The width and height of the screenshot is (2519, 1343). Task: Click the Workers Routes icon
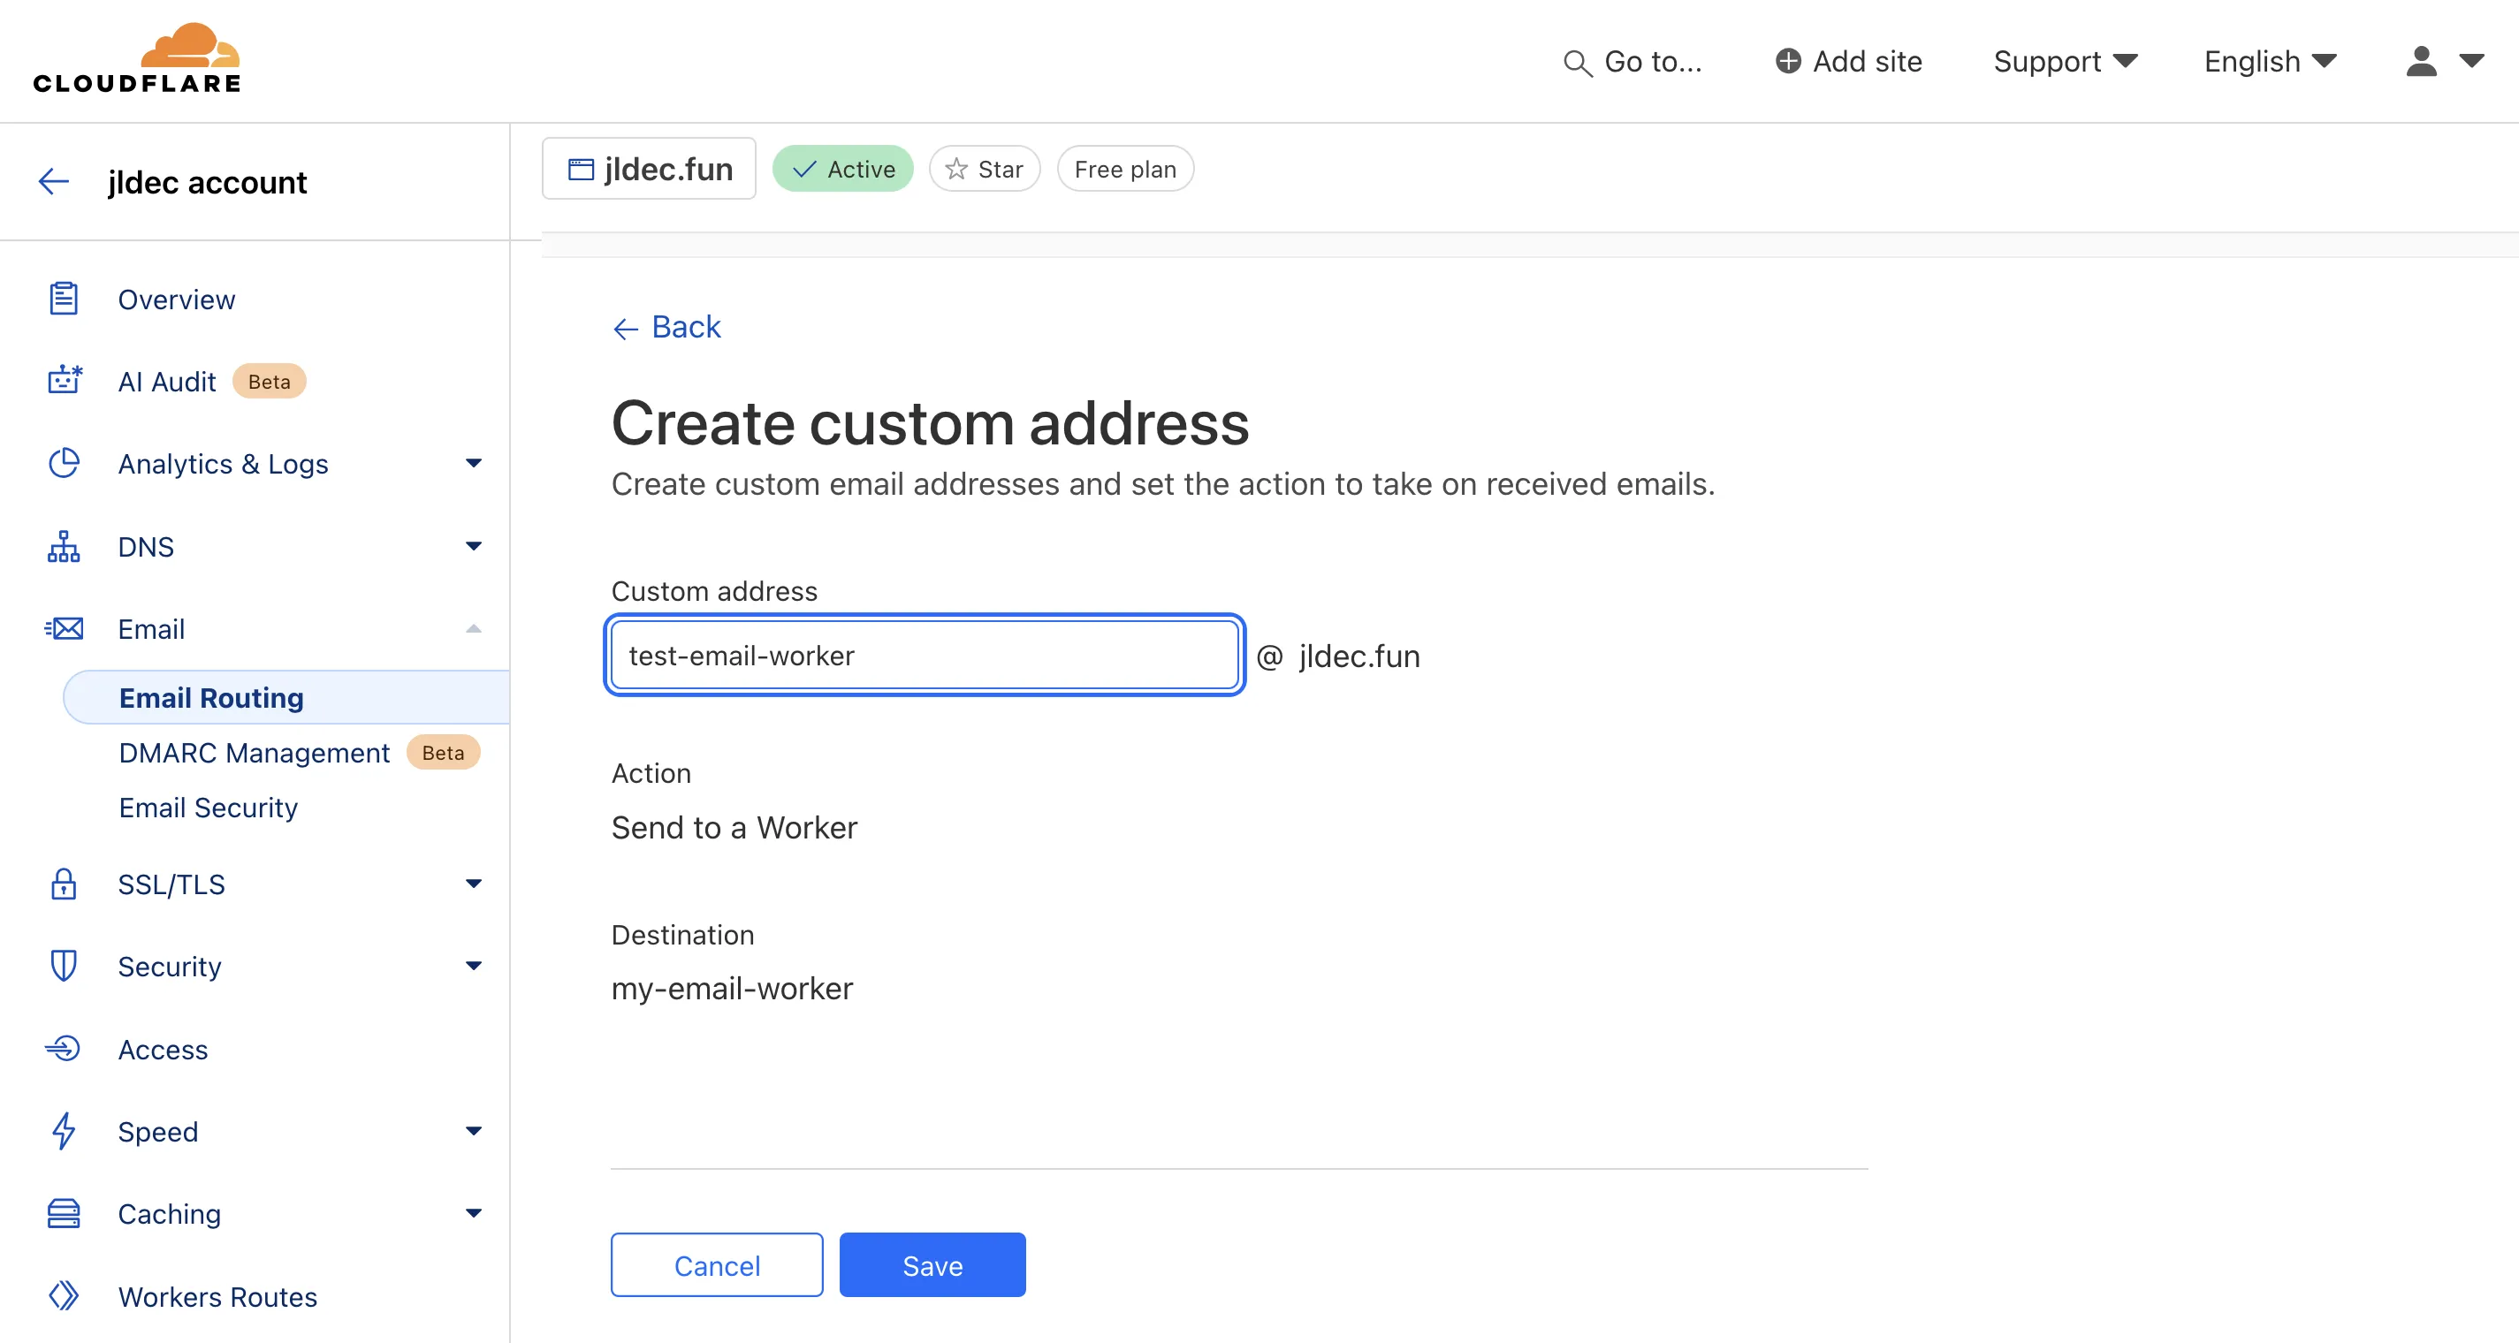coord(64,1294)
